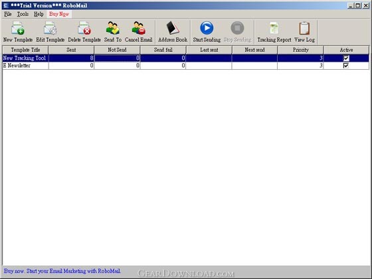Open the File menu

7,14
